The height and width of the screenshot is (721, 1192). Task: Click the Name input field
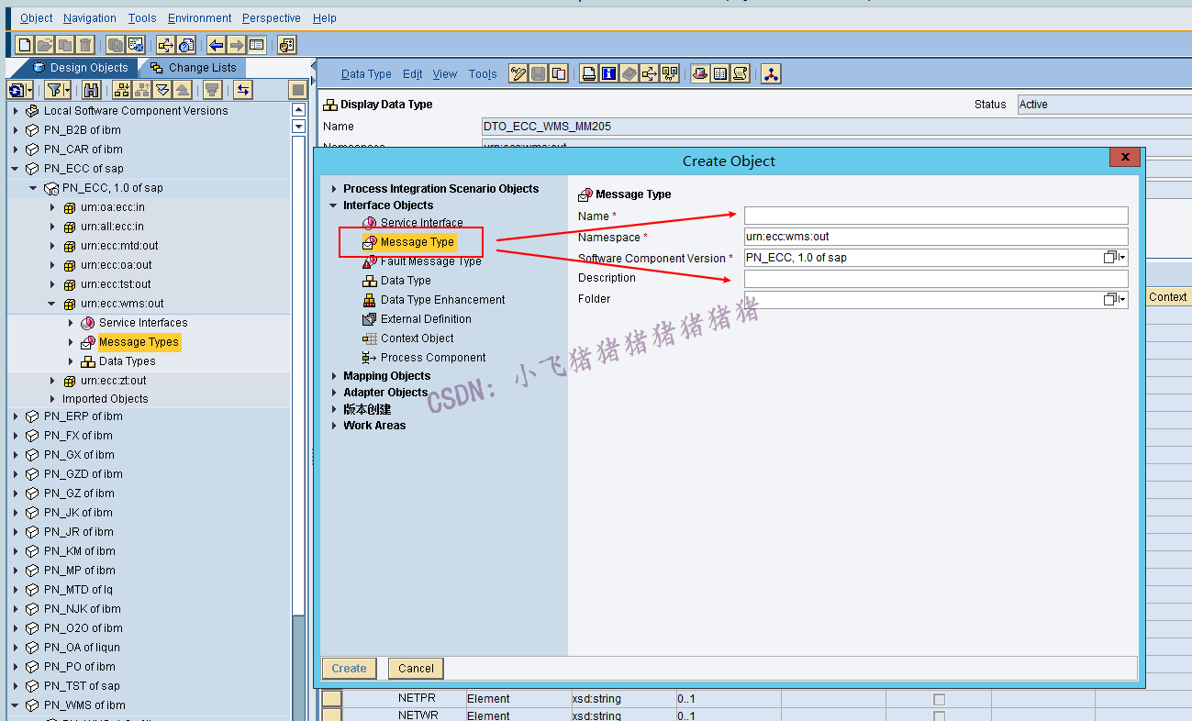click(x=936, y=216)
